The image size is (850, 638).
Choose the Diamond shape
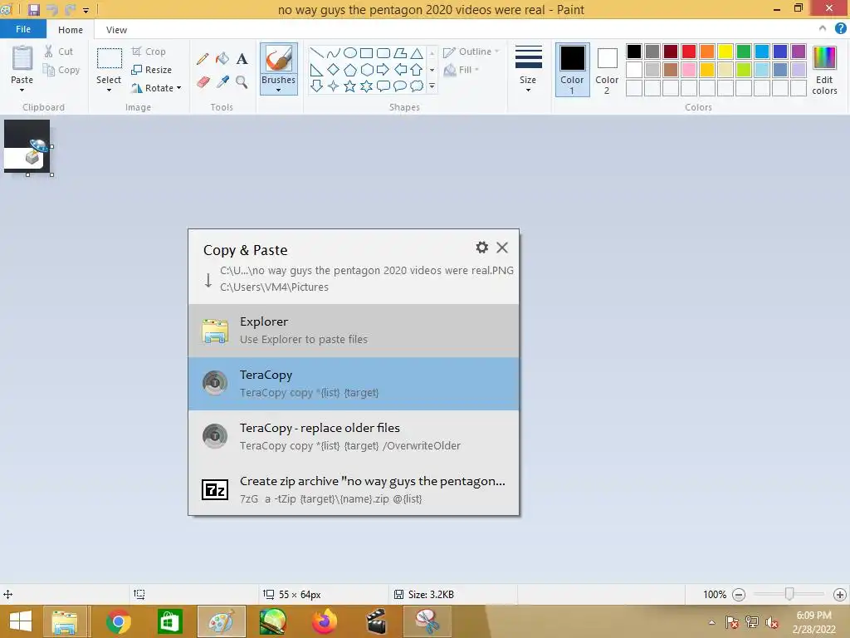click(x=334, y=70)
